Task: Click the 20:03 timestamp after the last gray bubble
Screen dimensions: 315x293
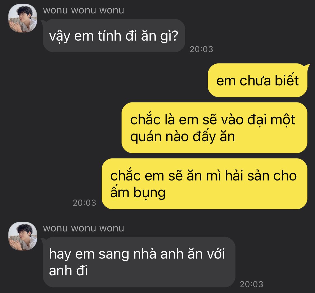Action: [251, 284]
